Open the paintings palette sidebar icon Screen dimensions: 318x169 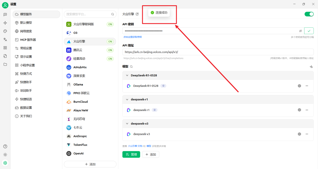coord(5,31)
